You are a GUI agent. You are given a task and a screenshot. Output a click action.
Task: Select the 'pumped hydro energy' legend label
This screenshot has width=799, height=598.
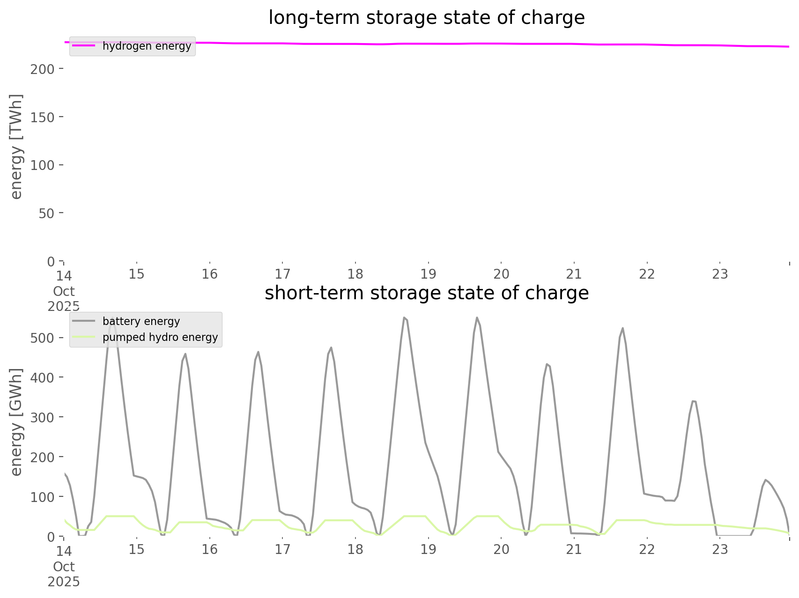(x=160, y=337)
